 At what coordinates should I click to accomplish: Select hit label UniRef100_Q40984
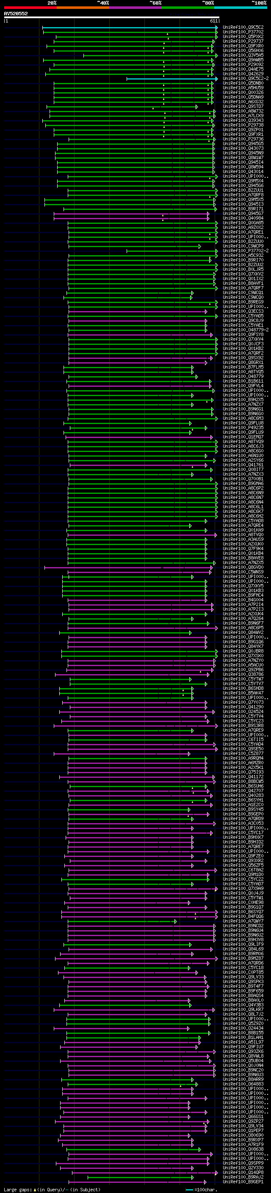(x=243, y=218)
